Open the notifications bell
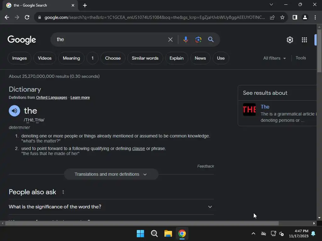322x241 pixels. pos(314,233)
